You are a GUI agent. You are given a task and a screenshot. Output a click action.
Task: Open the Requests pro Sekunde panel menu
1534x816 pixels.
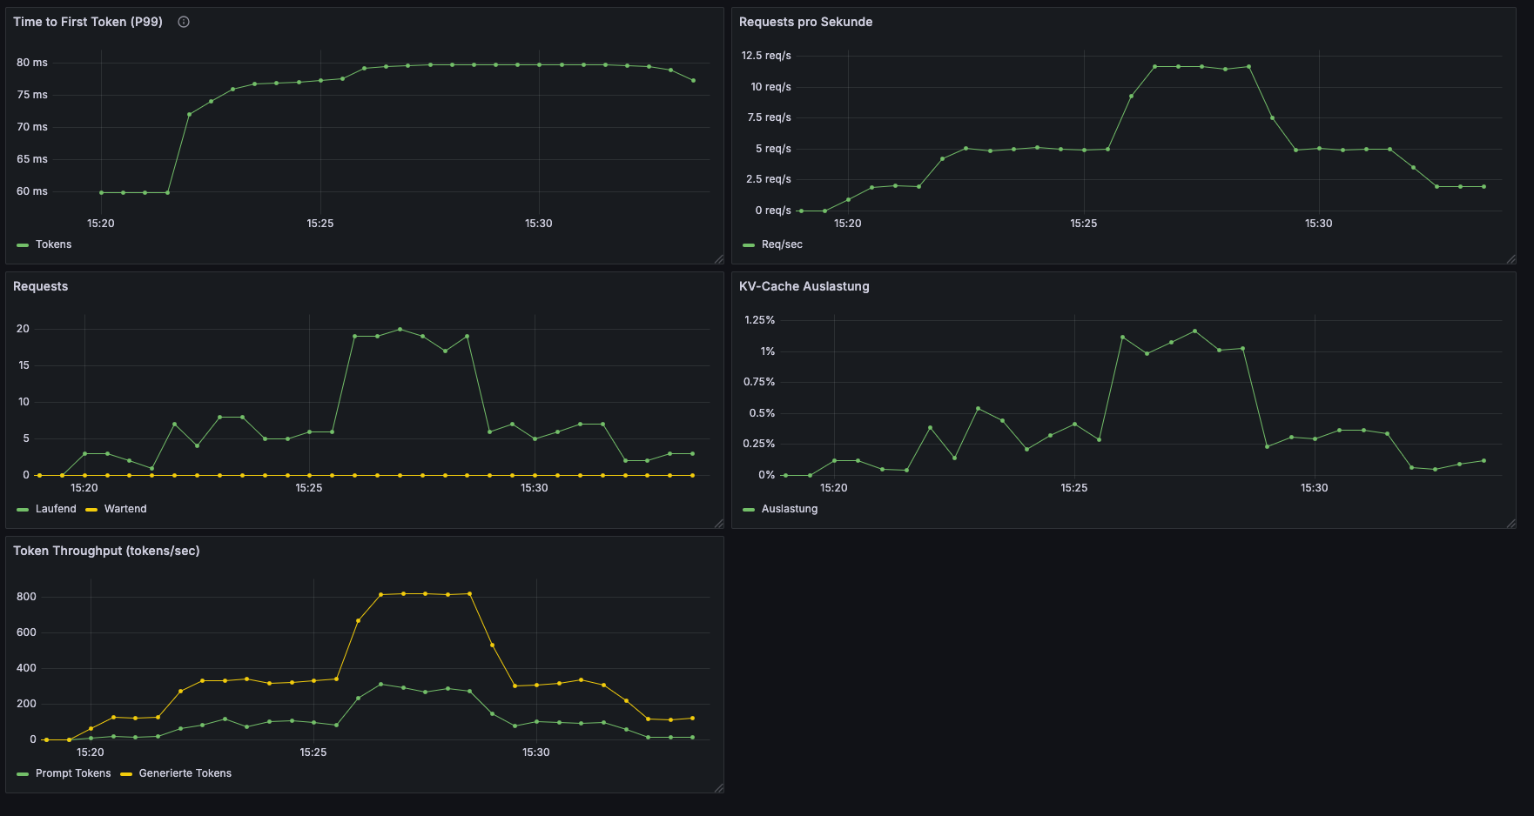click(x=804, y=22)
